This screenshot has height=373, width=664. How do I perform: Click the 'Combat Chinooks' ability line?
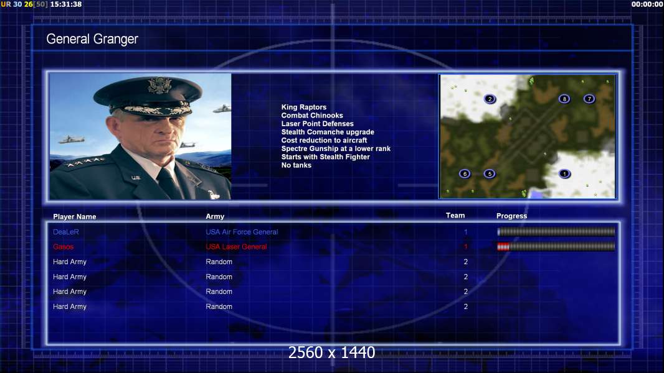[x=312, y=116]
